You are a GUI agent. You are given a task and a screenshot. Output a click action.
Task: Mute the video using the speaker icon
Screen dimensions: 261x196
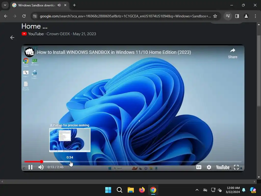coord(41,167)
